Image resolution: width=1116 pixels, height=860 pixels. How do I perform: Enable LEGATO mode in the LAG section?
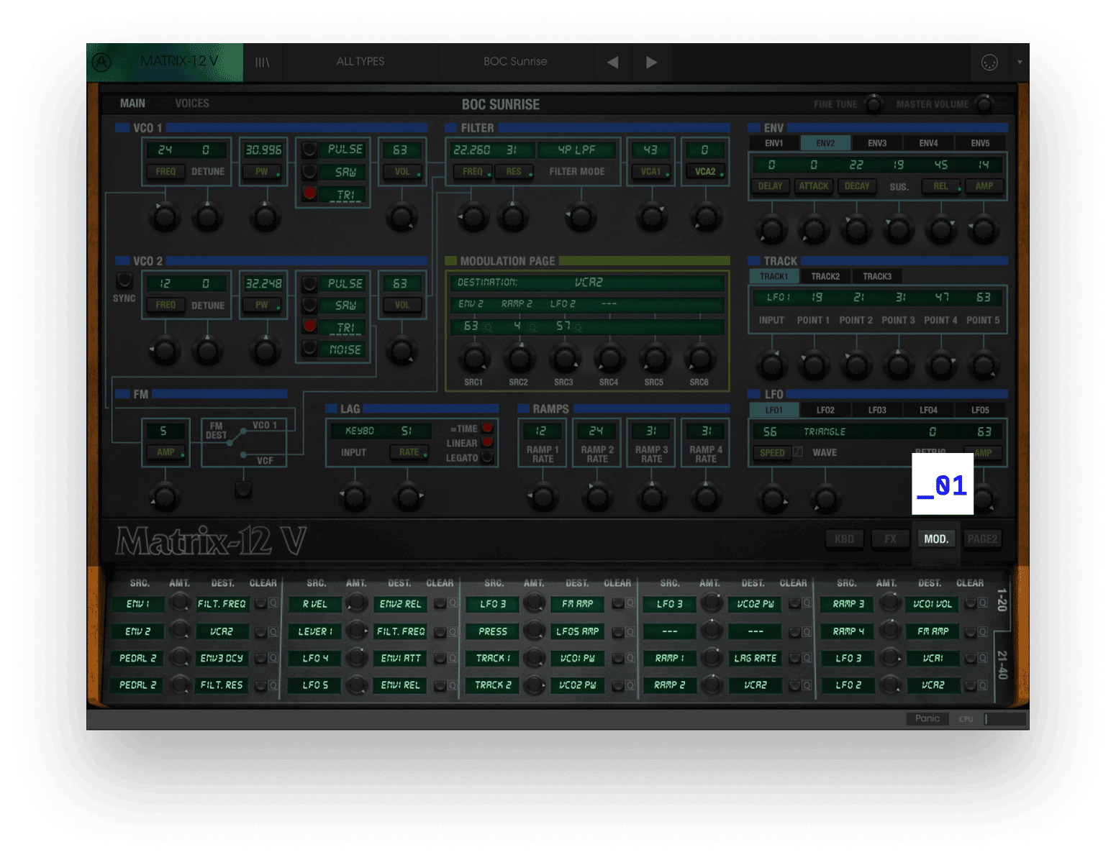click(x=488, y=457)
